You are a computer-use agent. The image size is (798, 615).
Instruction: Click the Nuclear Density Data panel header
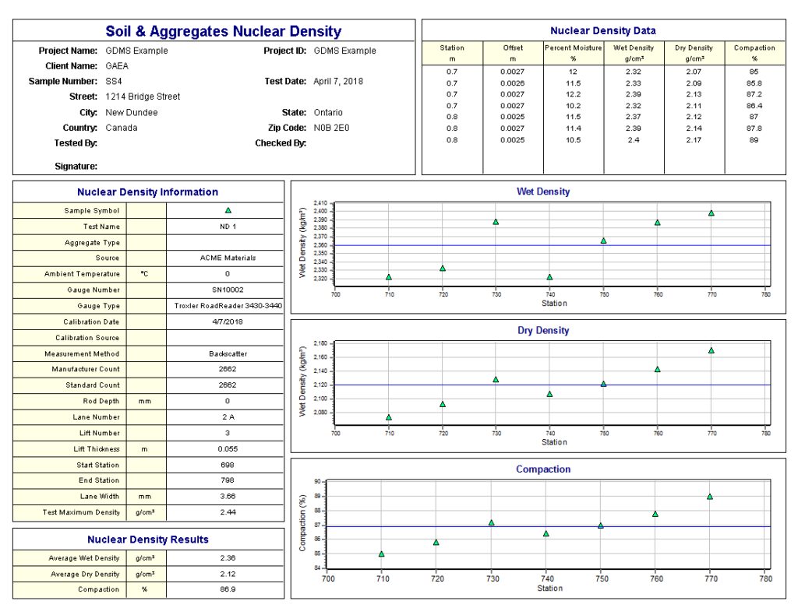pos(606,30)
